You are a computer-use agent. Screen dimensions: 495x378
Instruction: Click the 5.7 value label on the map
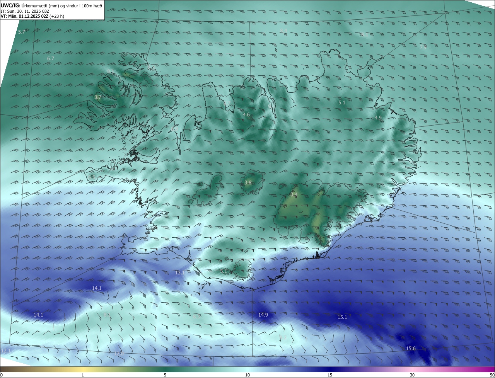pos(22,32)
